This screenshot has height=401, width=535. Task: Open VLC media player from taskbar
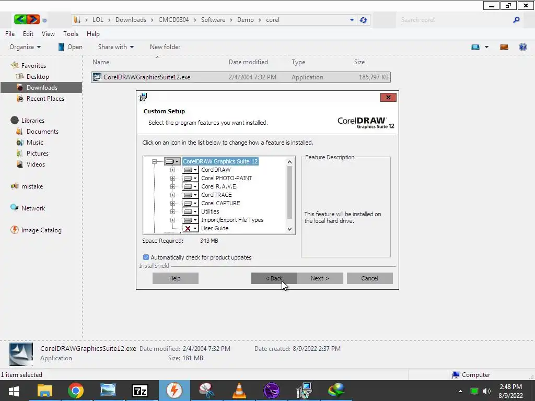tap(239, 391)
